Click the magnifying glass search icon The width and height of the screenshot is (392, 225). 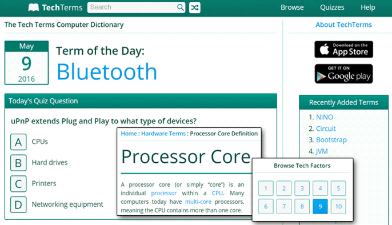tap(180, 7)
